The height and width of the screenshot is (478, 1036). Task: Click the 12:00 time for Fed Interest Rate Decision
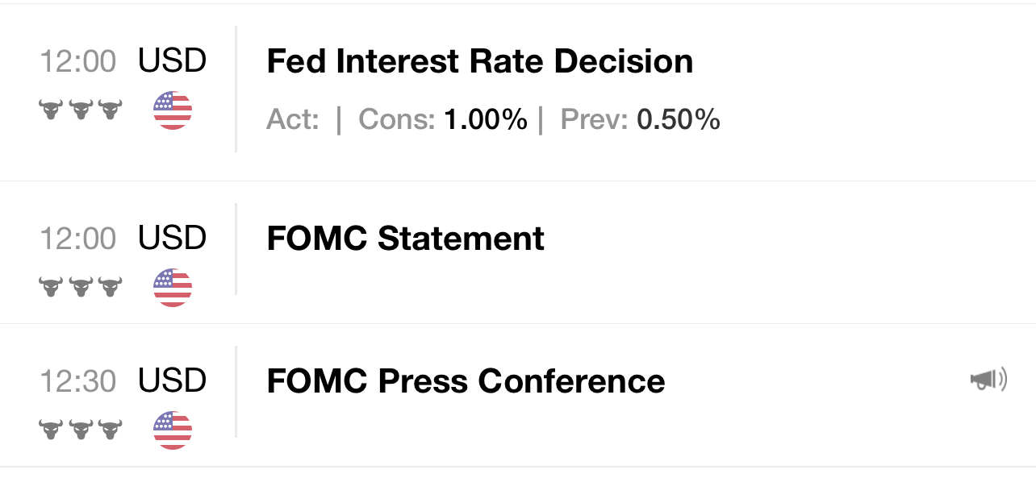click(x=78, y=61)
